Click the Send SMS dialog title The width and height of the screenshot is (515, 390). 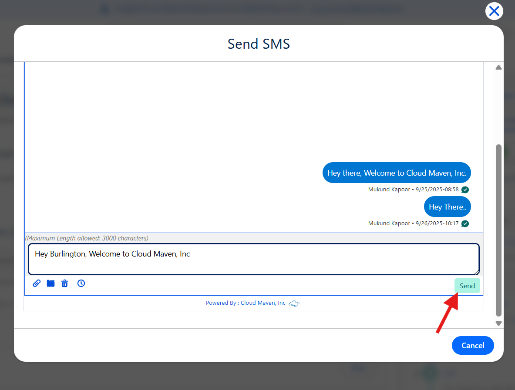tap(259, 44)
